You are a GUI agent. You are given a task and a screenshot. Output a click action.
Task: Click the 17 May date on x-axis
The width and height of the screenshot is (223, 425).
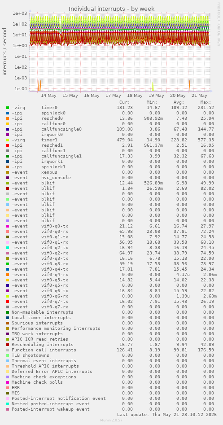pos(113,96)
